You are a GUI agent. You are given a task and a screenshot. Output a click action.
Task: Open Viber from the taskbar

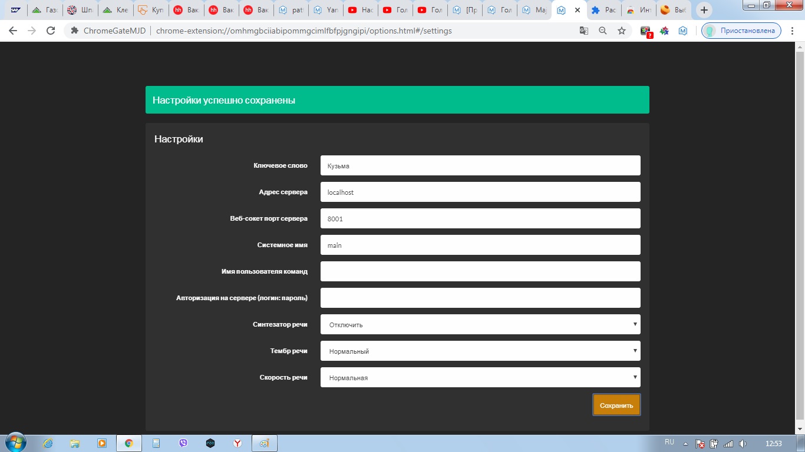pos(183,443)
